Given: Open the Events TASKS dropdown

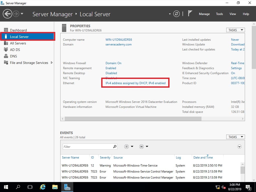Looking at the screenshot, I should pos(235,137).
